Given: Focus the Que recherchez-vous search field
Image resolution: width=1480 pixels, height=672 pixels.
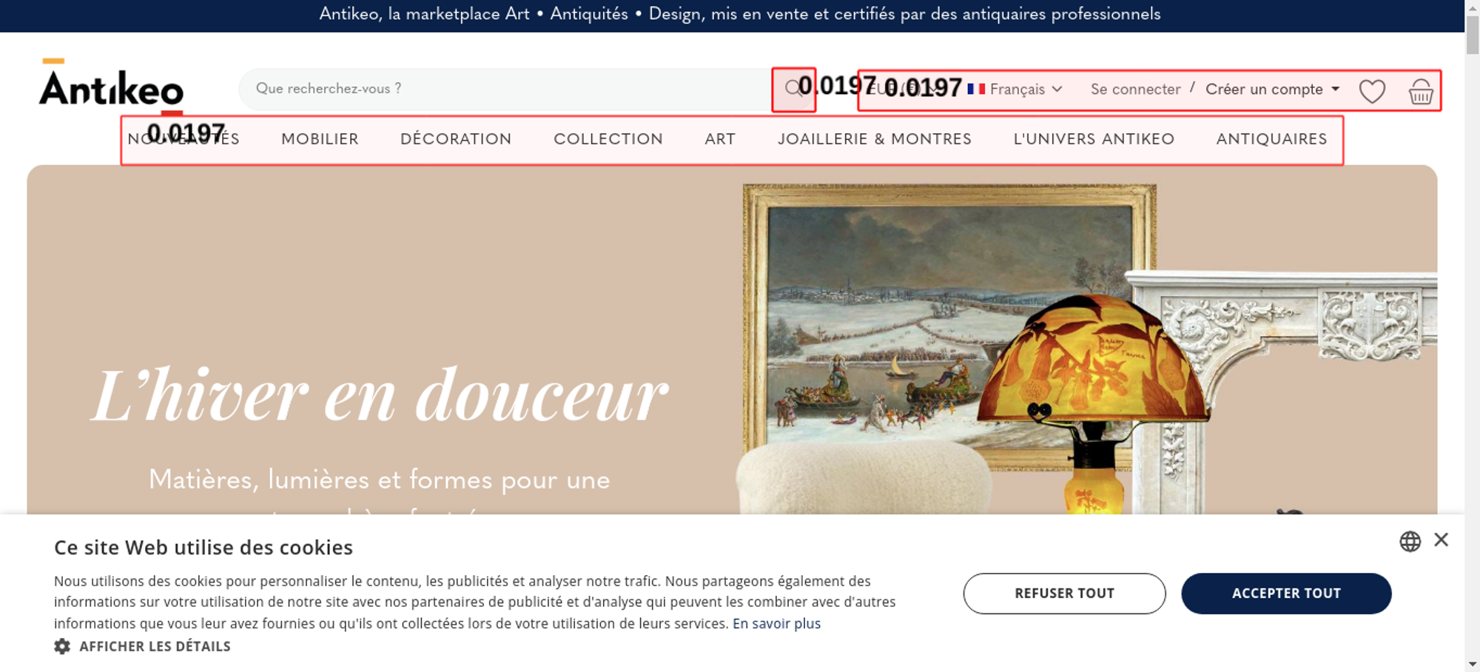Looking at the screenshot, I should coord(505,89).
